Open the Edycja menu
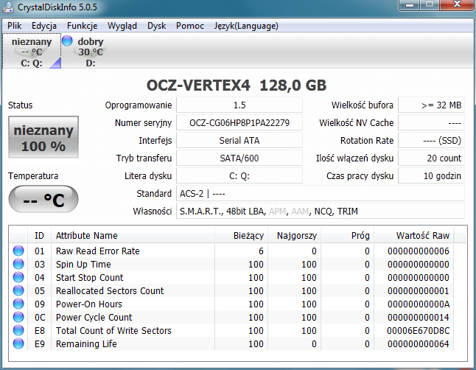 (44, 26)
